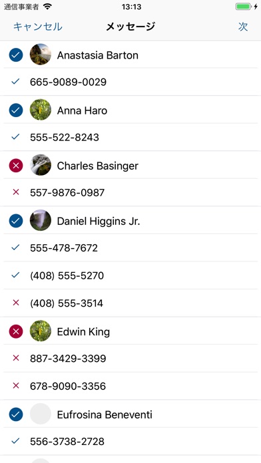Enable the excluded number (408) 555-3514
The height and width of the screenshot is (463, 261).
pyautogui.click(x=16, y=303)
